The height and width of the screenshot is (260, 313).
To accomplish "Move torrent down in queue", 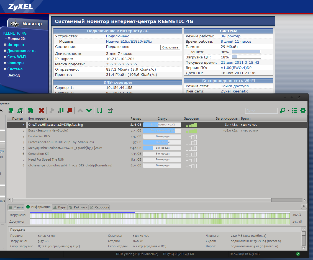I will 89,110.
